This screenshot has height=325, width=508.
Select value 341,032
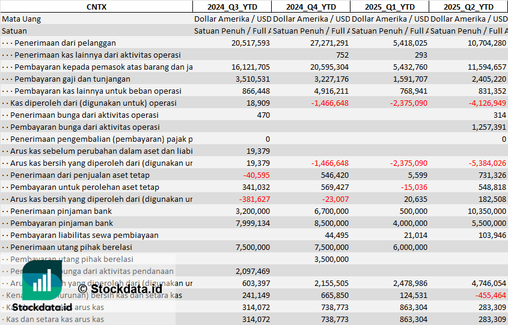pos(256,187)
